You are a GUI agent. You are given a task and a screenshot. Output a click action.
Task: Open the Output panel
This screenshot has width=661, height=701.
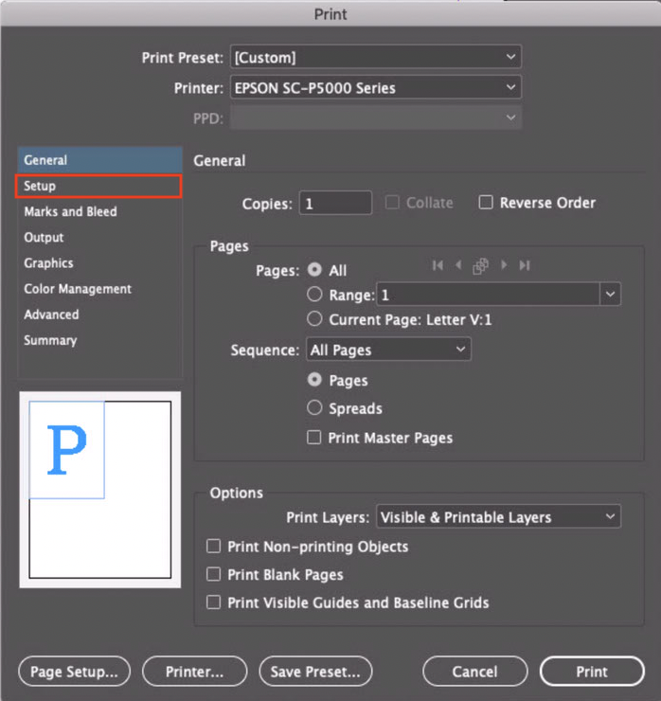click(99, 237)
